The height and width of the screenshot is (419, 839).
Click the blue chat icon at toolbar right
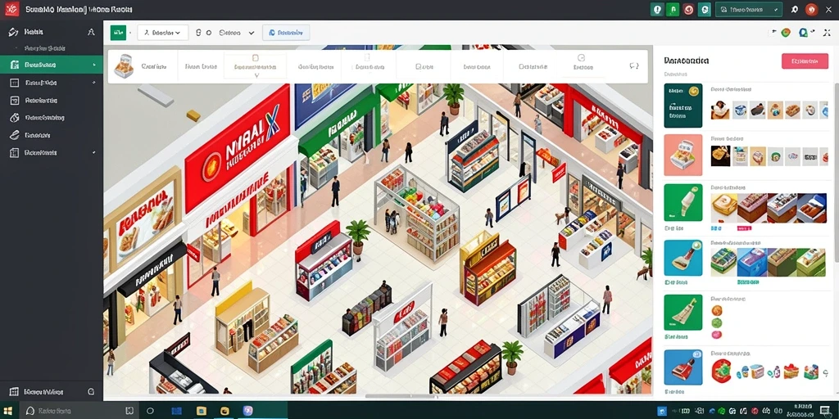[x=803, y=33]
